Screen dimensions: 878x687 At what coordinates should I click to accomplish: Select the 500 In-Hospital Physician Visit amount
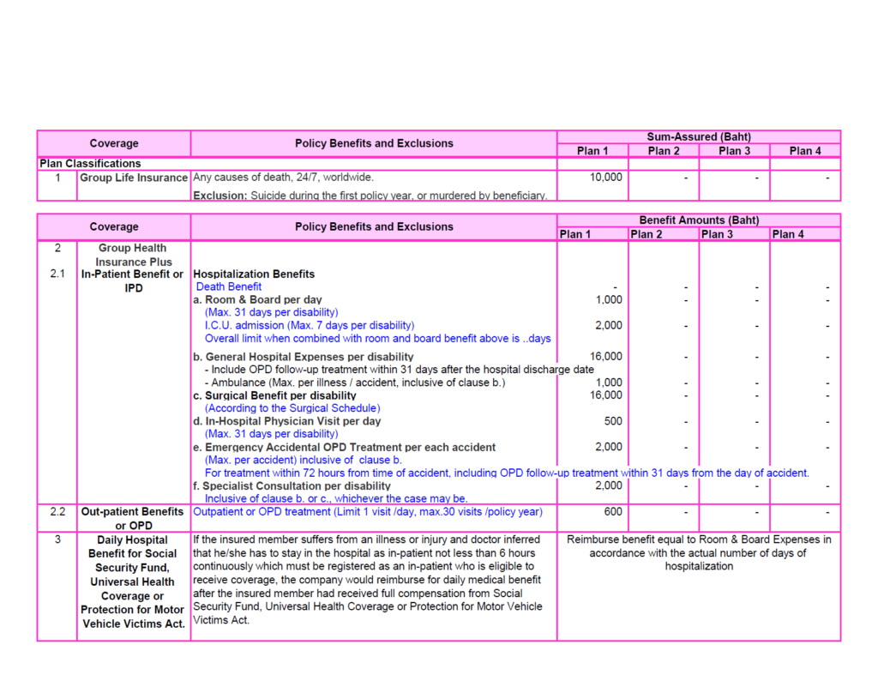point(610,421)
